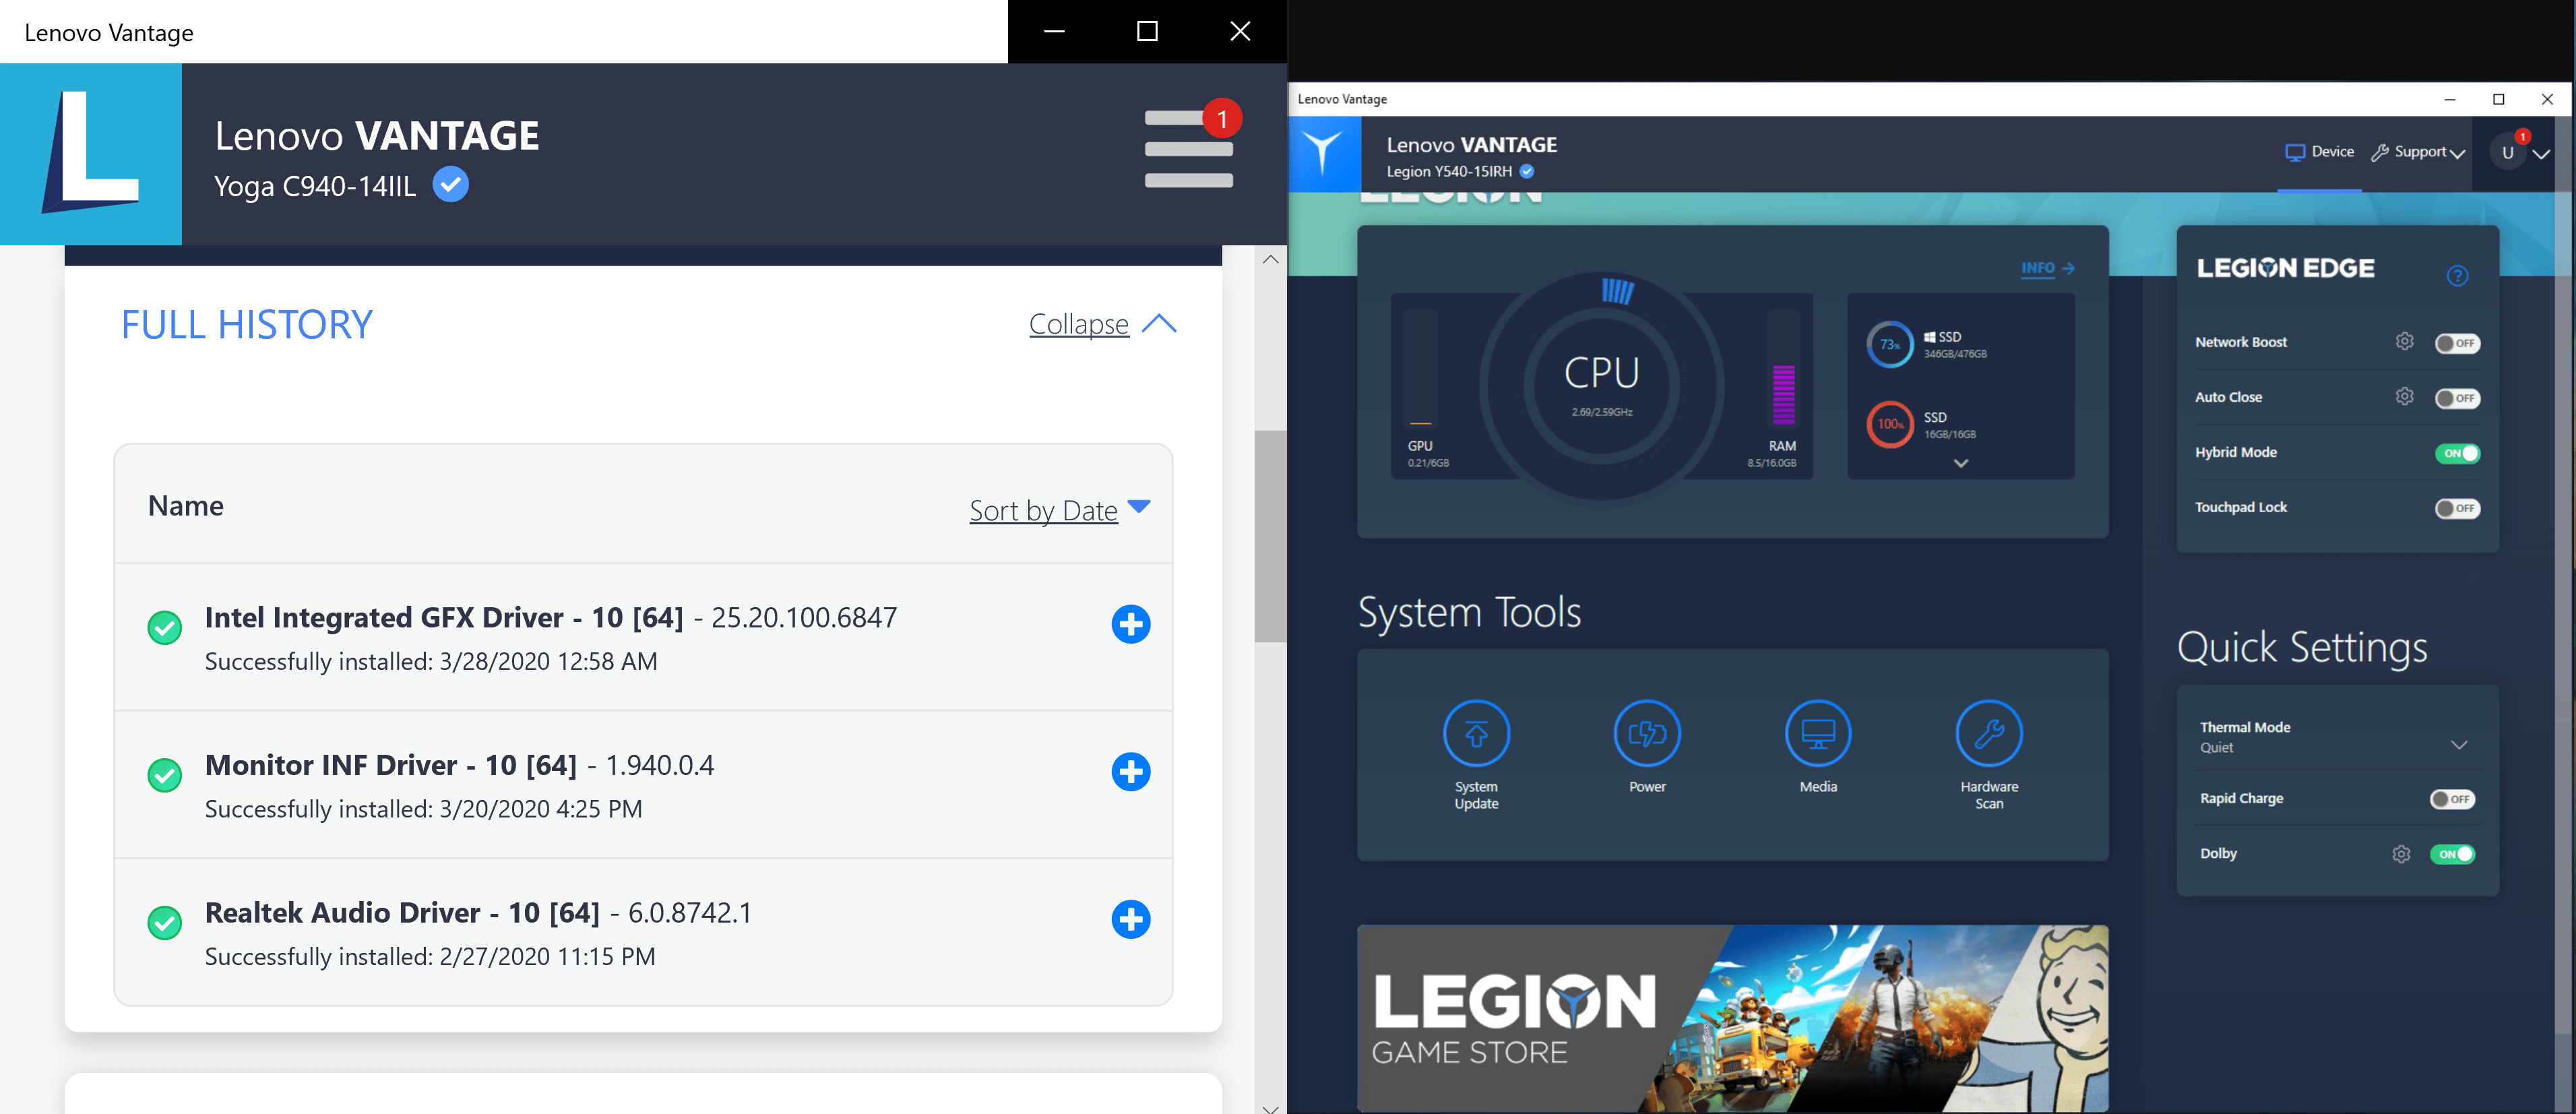2576x1114 pixels.
Task: Expand details for Realtek Audio Driver
Action: tap(1130, 918)
